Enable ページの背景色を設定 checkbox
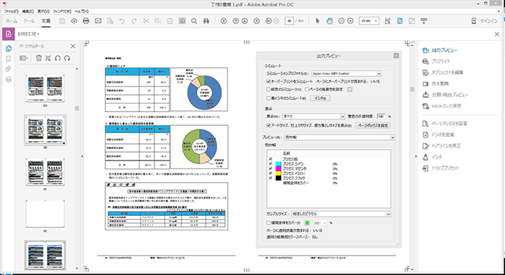The height and width of the screenshot is (275, 505). (307, 89)
